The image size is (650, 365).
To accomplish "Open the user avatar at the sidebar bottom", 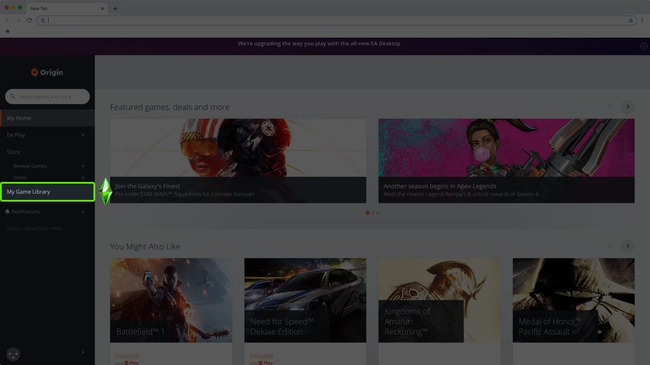I will coord(13,354).
